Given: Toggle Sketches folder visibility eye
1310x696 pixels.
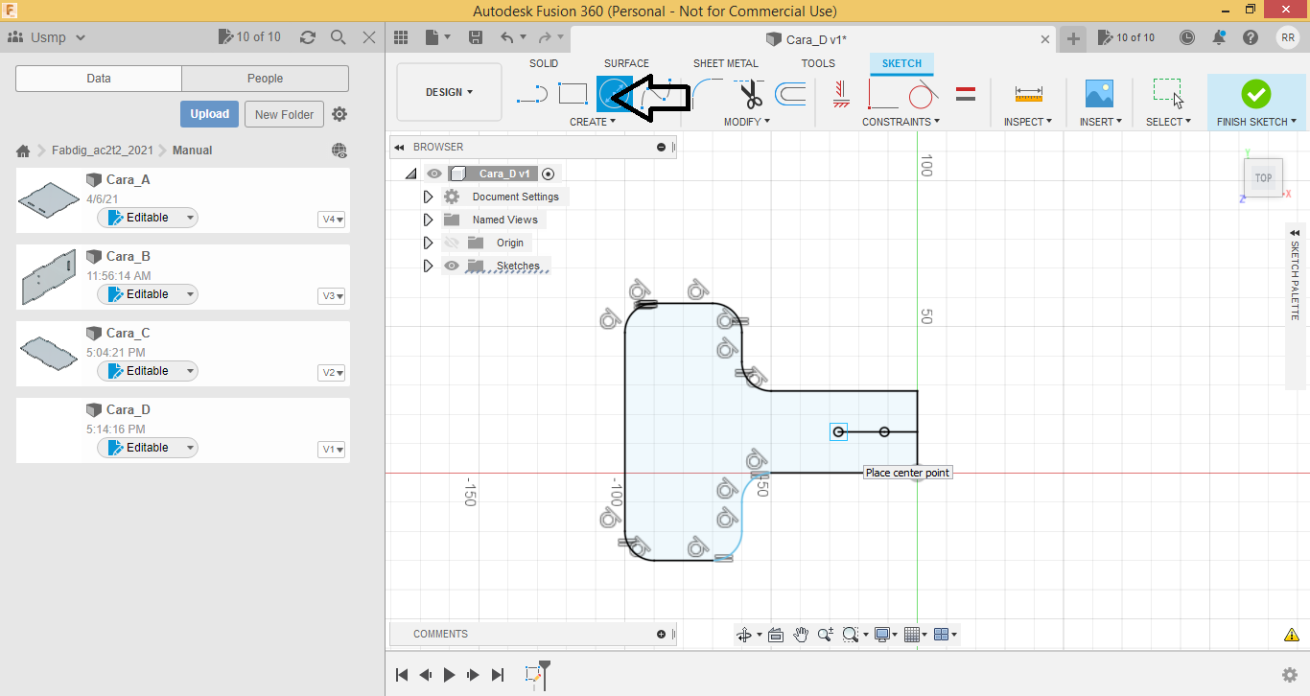Looking at the screenshot, I should [x=452, y=266].
